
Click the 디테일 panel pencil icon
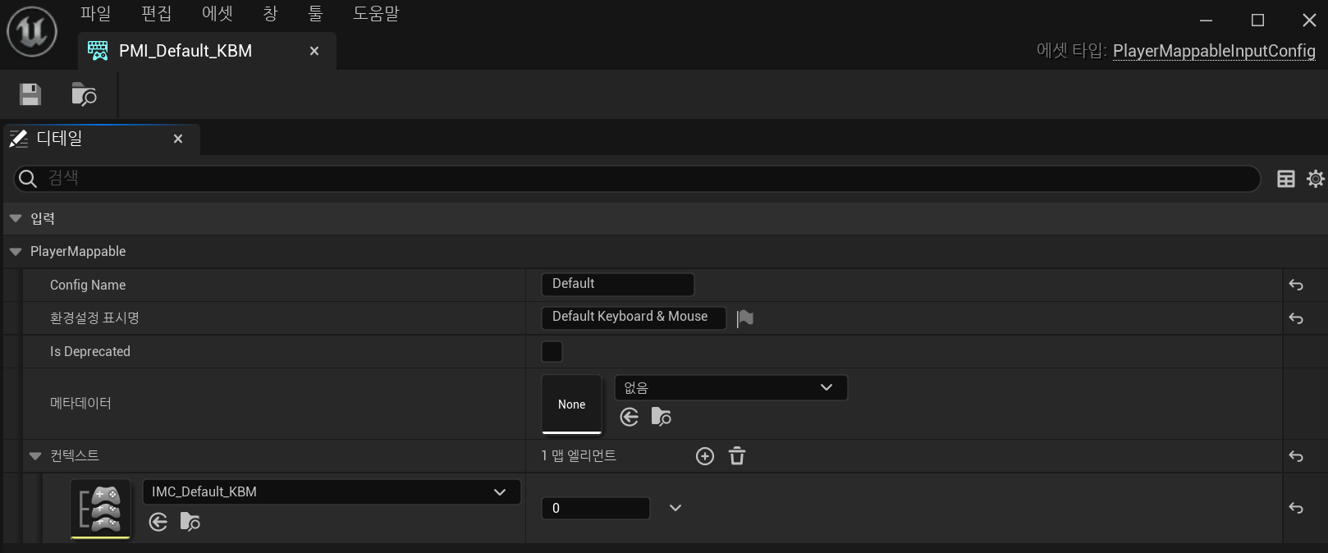(19, 139)
